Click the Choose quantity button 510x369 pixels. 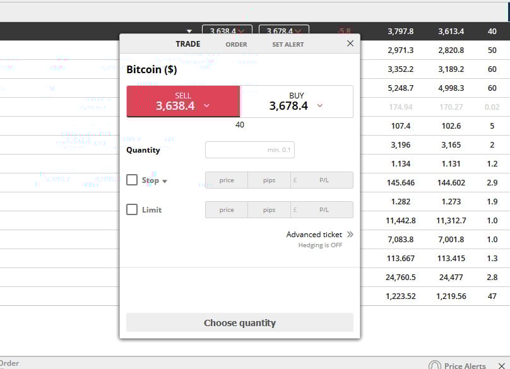(240, 322)
